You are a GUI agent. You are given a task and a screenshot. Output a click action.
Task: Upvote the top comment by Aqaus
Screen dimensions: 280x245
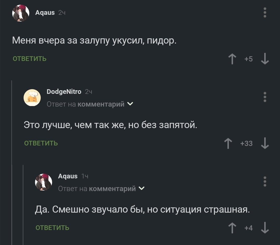[232, 59]
